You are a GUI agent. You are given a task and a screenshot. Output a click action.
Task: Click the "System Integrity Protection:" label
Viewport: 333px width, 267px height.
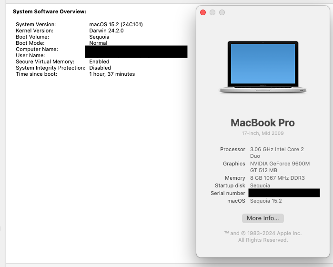(x=50, y=68)
